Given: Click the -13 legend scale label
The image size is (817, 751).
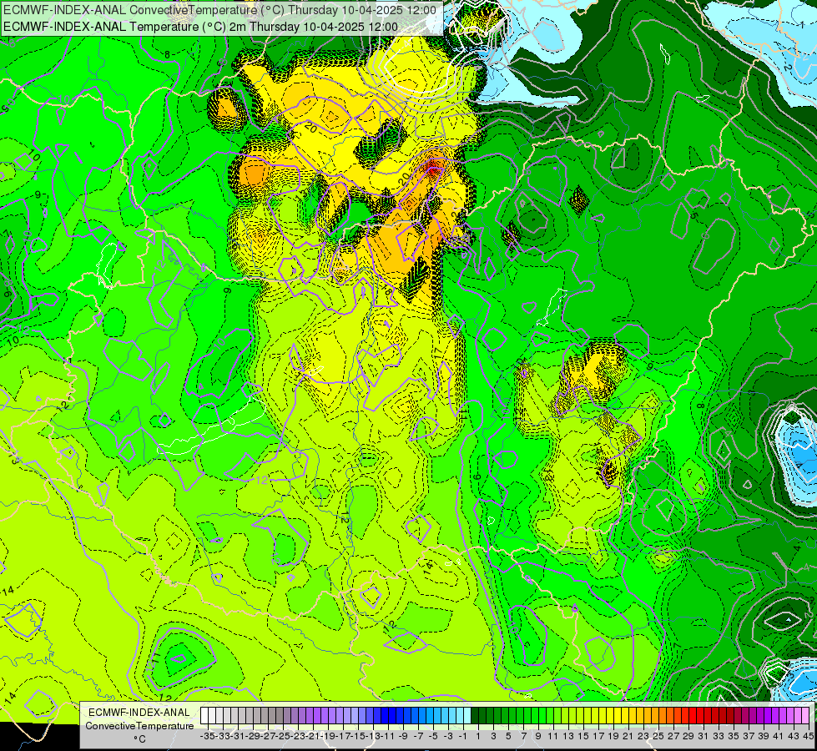Looking at the screenshot, I should 372,737.
